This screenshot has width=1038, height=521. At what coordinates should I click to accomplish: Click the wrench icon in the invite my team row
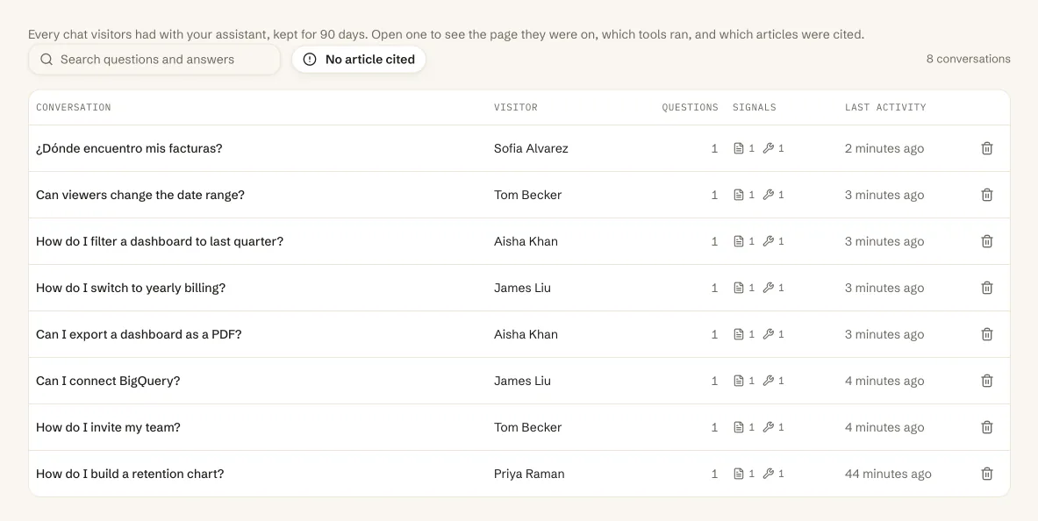click(768, 427)
